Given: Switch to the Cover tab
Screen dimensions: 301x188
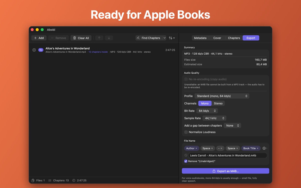Looking at the screenshot, I should coord(217,38).
